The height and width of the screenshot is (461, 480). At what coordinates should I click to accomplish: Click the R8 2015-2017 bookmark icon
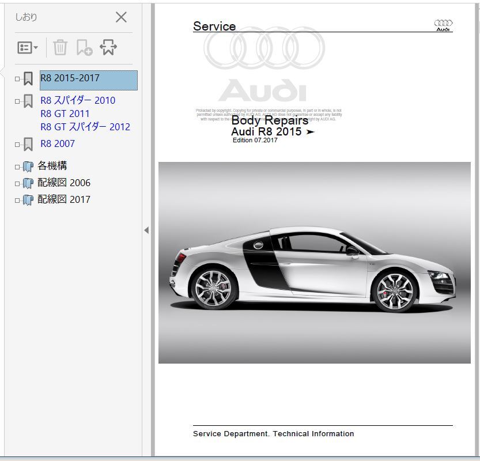click(x=28, y=79)
